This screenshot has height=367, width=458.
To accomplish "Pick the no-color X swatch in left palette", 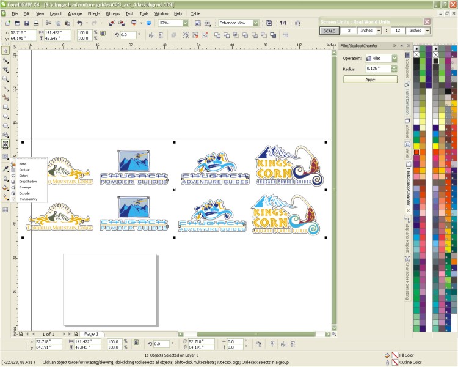I will pyautogui.click(x=417, y=54).
